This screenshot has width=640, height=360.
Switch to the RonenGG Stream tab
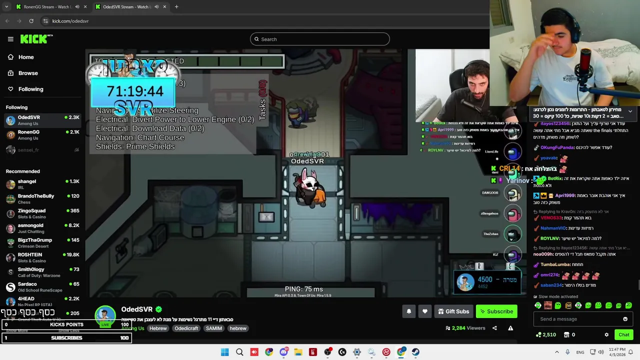click(47, 7)
